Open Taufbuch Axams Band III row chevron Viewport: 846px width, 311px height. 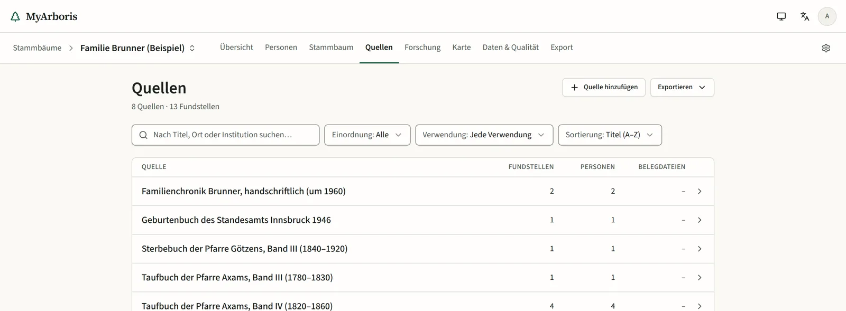pyautogui.click(x=700, y=278)
